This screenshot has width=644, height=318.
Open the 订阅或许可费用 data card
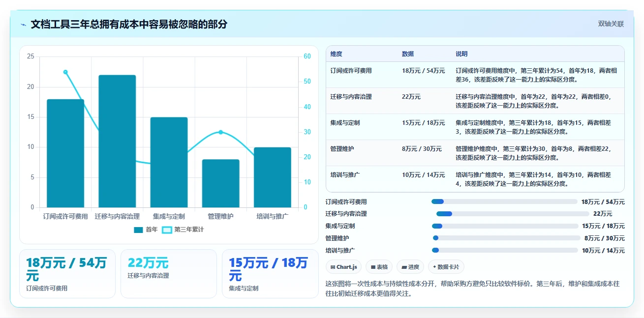point(67,274)
